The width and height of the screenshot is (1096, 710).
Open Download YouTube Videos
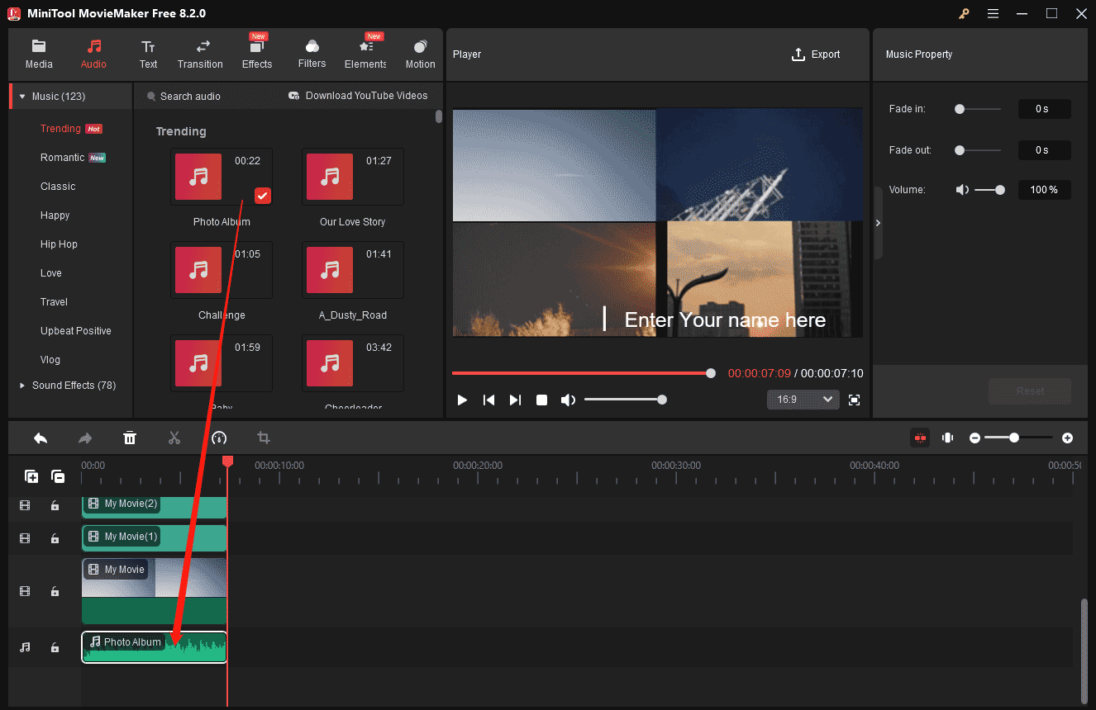coord(358,96)
